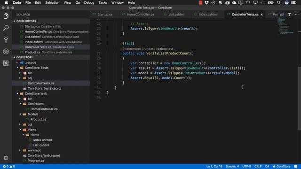
Task: Open the Search view in activity bar
Action: tap(6, 28)
